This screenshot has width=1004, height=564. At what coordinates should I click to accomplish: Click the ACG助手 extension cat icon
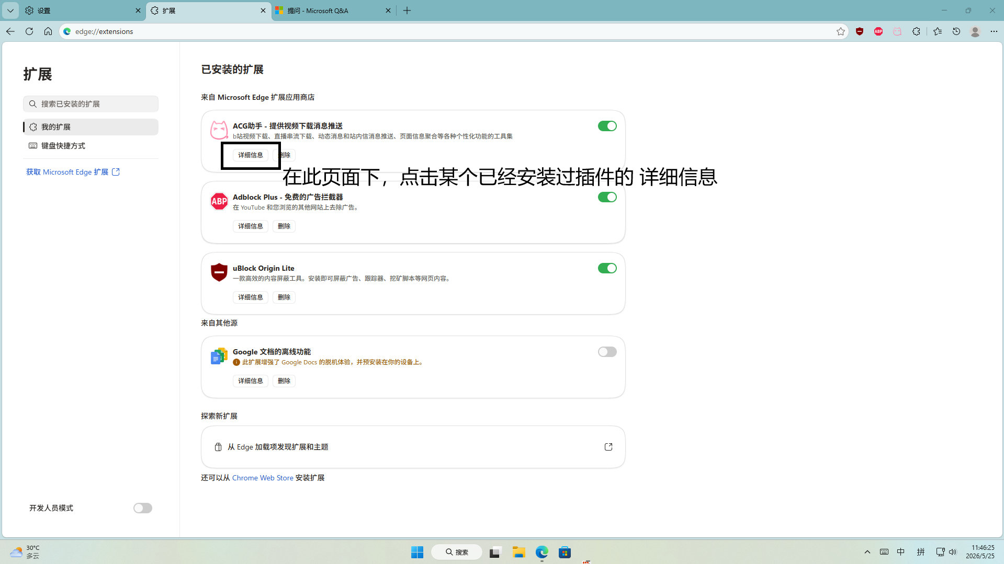click(x=219, y=130)
